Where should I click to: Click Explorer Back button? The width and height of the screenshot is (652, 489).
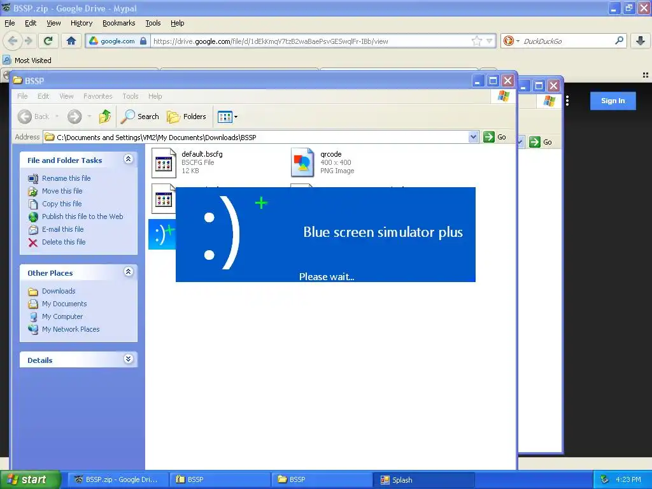[x=34, y=117]
